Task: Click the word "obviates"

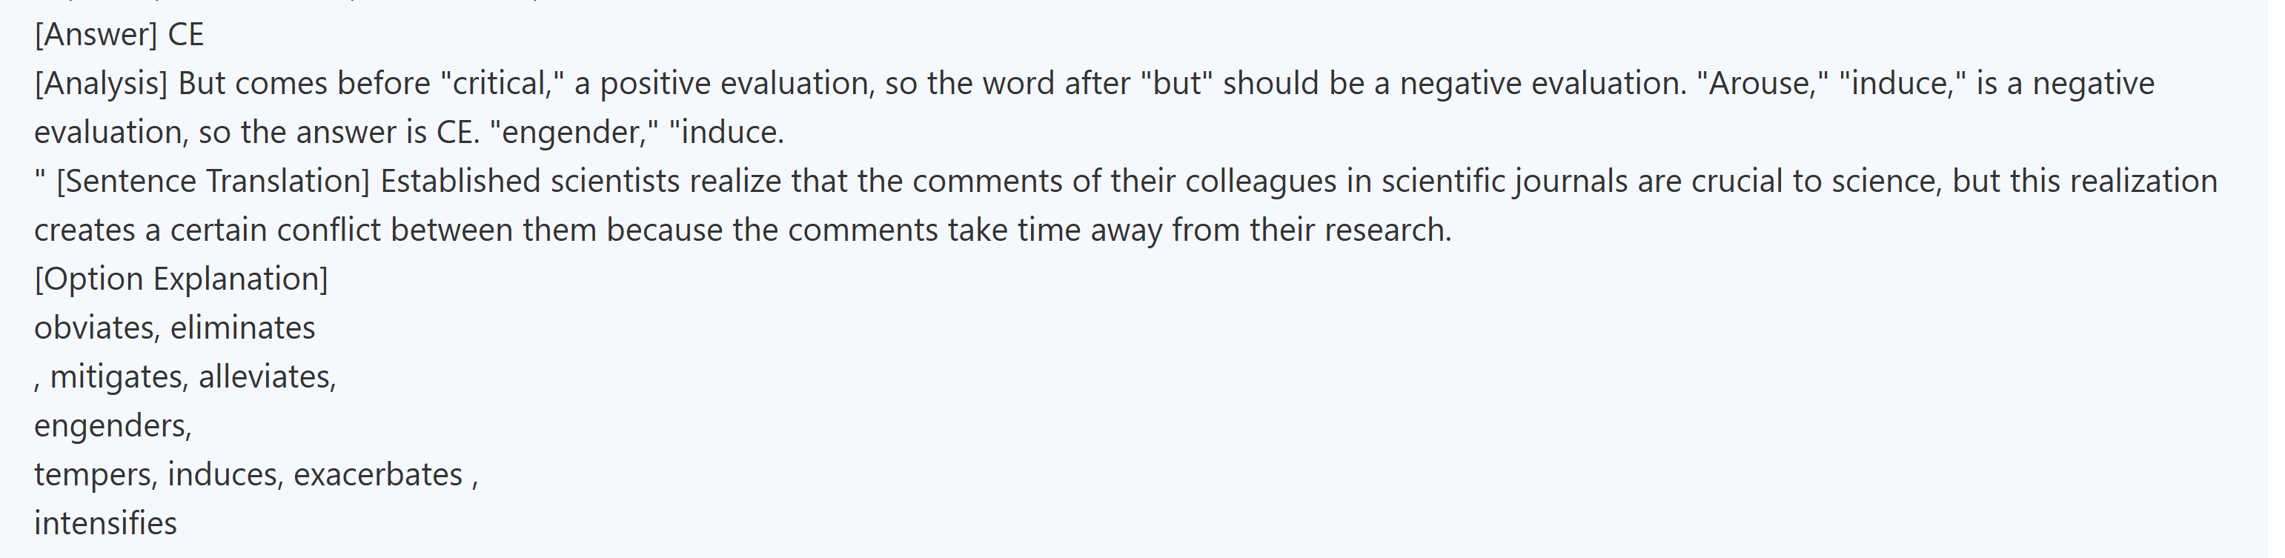Action: coord(95,328)
